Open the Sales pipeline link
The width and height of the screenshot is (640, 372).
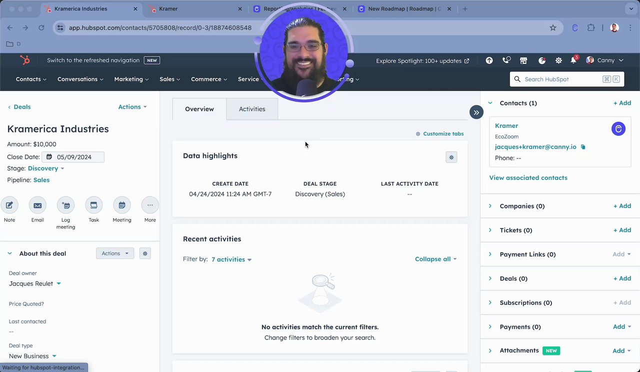point(41,180)
